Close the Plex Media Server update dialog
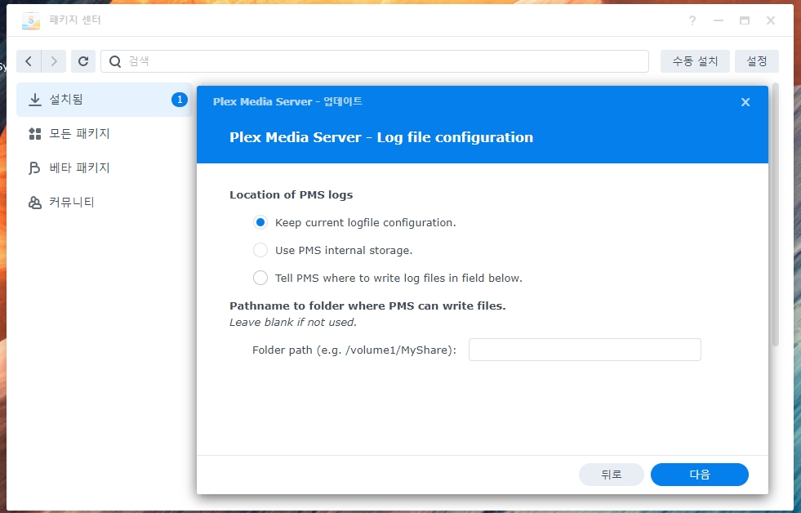 [745, 102]
